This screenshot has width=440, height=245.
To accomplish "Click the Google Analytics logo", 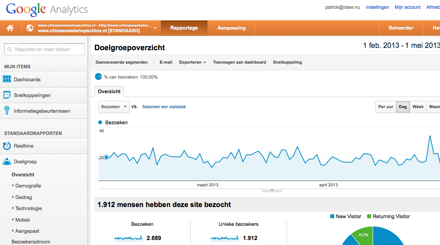I will [x=47, y=10].
